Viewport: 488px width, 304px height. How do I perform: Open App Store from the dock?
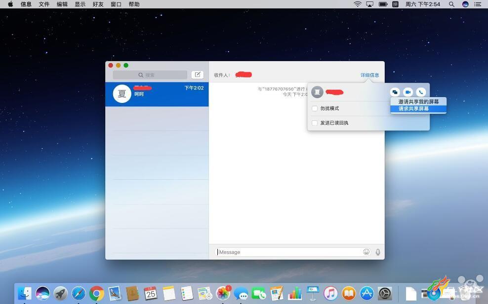coord(367,293)
